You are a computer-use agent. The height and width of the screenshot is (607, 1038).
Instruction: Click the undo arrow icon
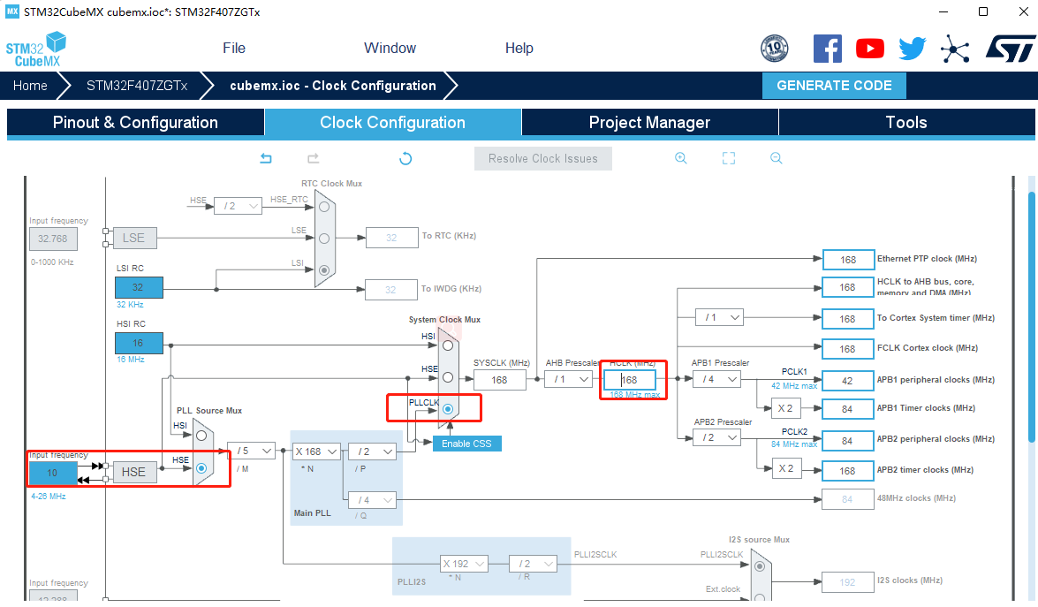click(x=265, y=158)
